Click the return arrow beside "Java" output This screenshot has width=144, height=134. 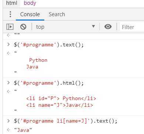tap(8, 130)
